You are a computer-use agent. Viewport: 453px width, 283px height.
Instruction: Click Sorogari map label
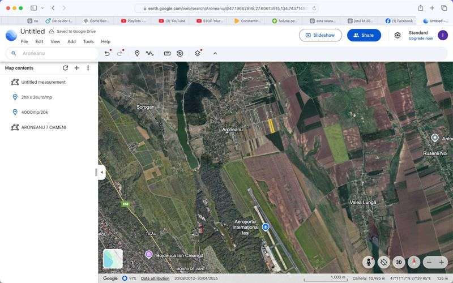point(146,107)
